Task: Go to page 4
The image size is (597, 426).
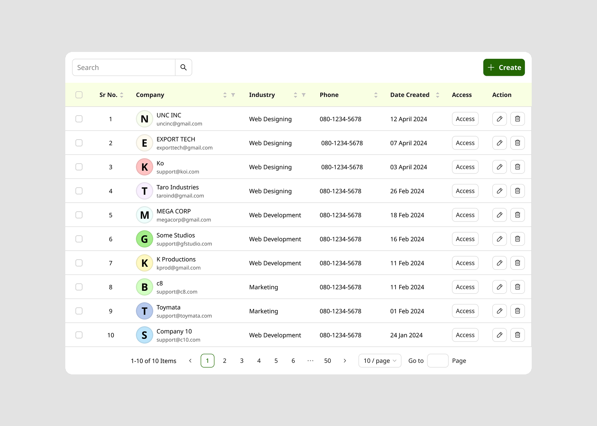Action: 259,361
